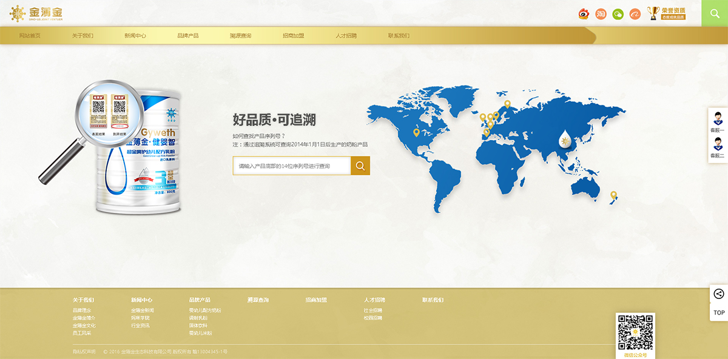This screenshot has width=728, height=359.
Task: Open footer link 婴幼儿配方奶粉
Action: pos(205,310)
